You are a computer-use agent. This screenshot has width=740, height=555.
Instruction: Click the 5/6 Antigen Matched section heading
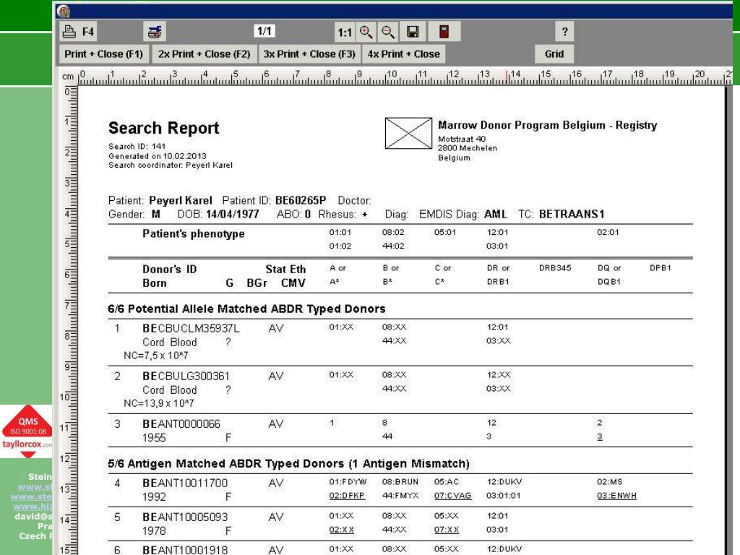coord(288,463)
